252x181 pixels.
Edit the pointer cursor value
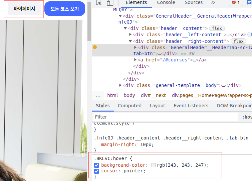pyautogui.click(x=133, y=171)
